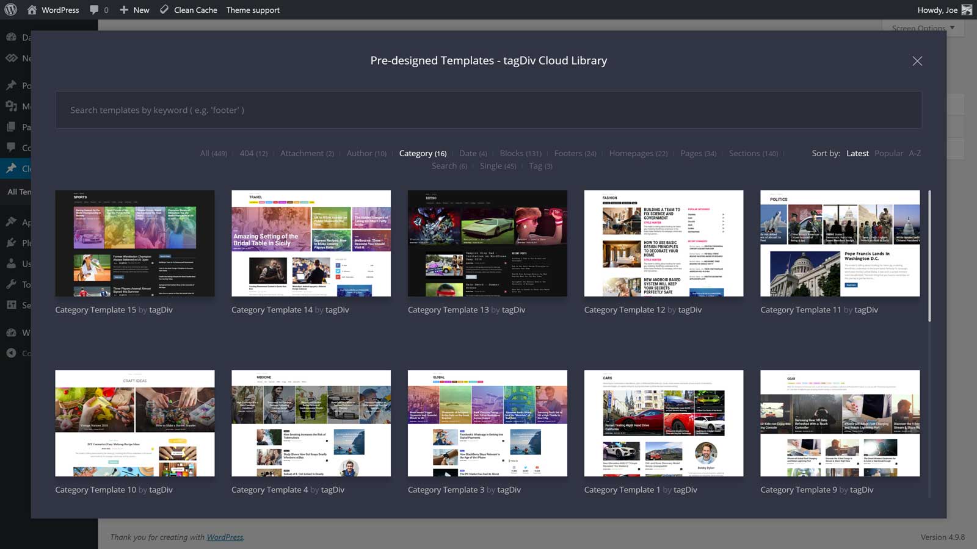Select the Category Template 11 politics thumbnail
The image size is (977, 549).
pyautogui.click(x=840, y=243)
